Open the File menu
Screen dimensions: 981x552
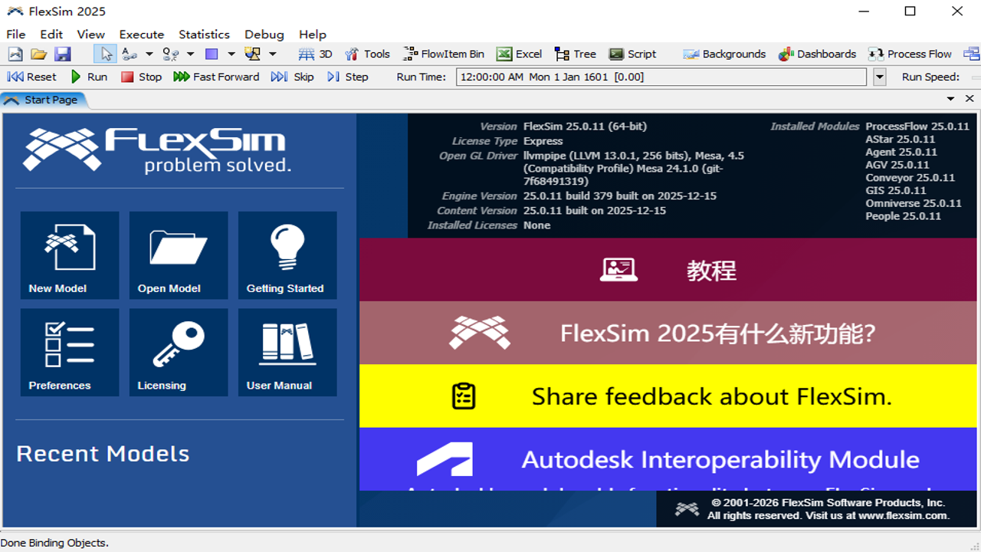[x=15, y=34]
